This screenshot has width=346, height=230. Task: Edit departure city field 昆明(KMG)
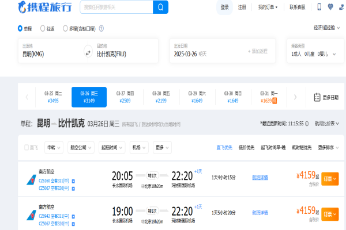pos(53,51)
